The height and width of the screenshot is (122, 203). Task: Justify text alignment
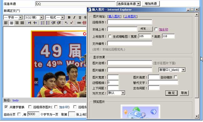(22, 23)
